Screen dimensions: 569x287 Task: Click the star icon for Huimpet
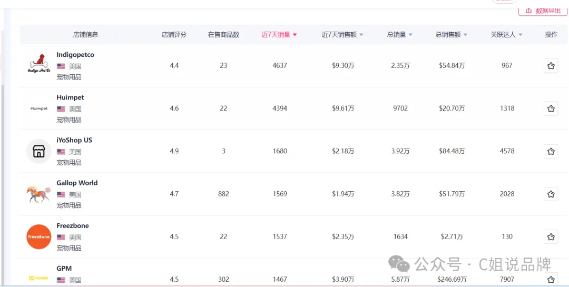[x=551, y=108]
